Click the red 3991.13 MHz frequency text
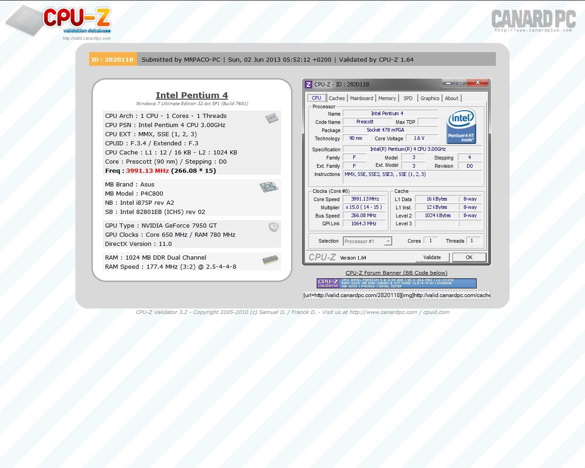This screenshot has width=585, height=468. point(148,171)
